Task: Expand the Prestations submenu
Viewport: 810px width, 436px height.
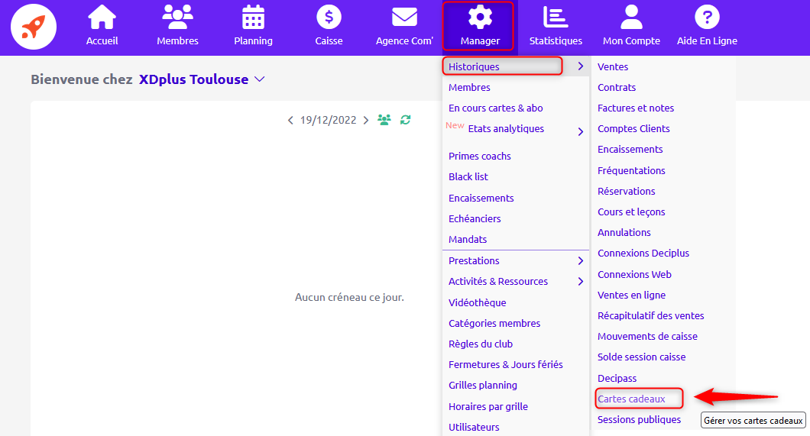Action: (x=516, y=260)
